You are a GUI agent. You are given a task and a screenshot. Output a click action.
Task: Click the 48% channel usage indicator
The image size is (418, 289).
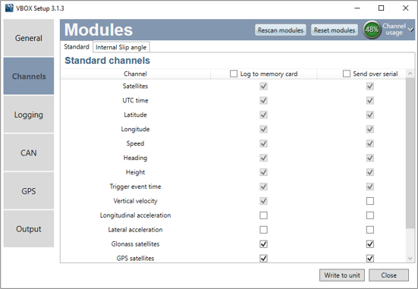[x=372, y=30]
